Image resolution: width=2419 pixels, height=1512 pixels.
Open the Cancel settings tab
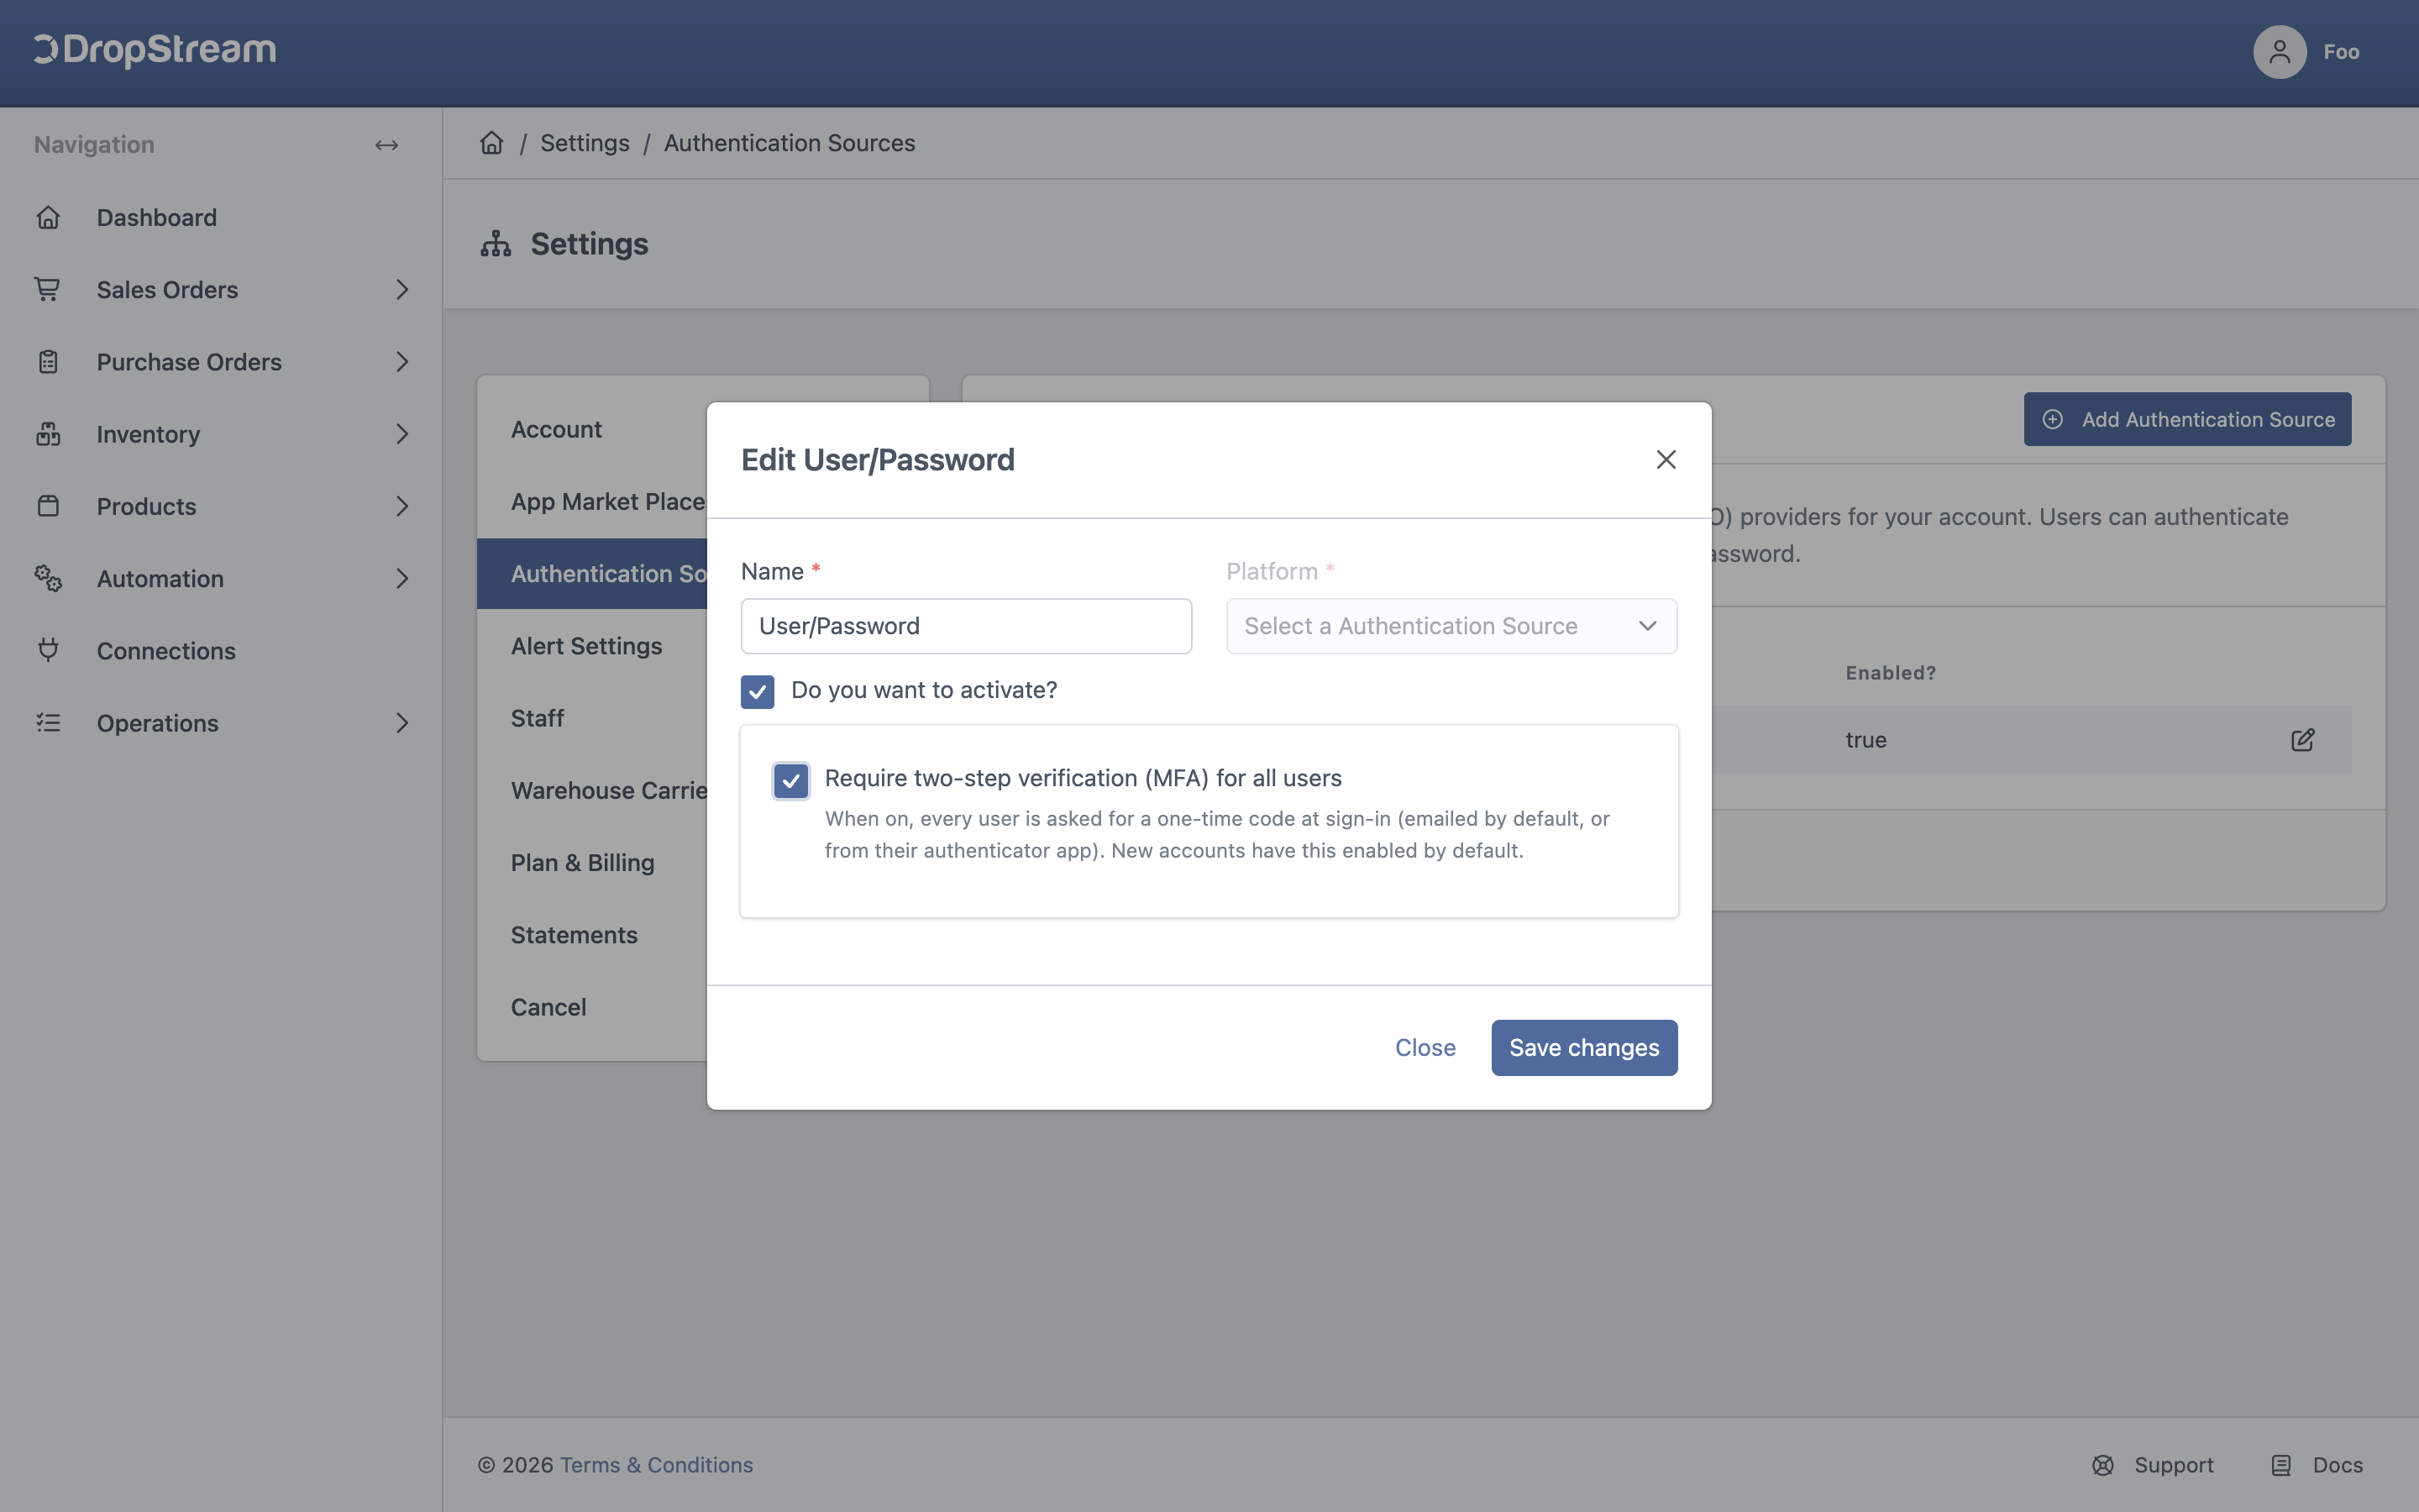(x=592, y=1007)
